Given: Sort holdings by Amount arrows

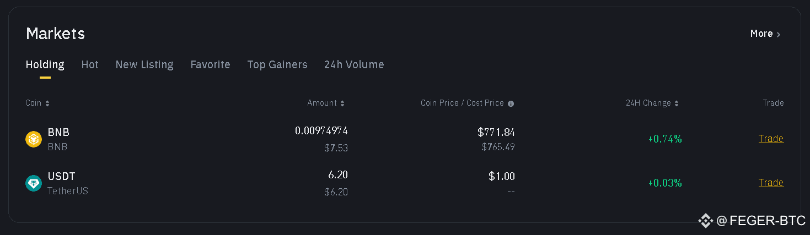Looking at the screenshot, I should 342,103.
